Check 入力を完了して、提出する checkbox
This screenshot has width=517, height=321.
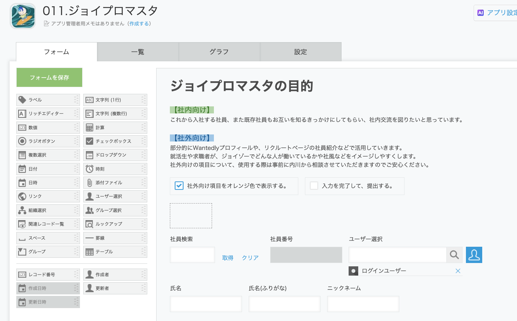(x=314, y=186)
